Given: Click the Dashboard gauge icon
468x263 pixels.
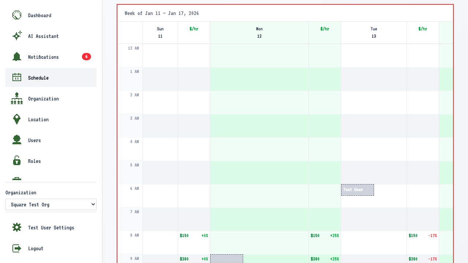Looking at the screenshot, I should click(x=17, y=15).
